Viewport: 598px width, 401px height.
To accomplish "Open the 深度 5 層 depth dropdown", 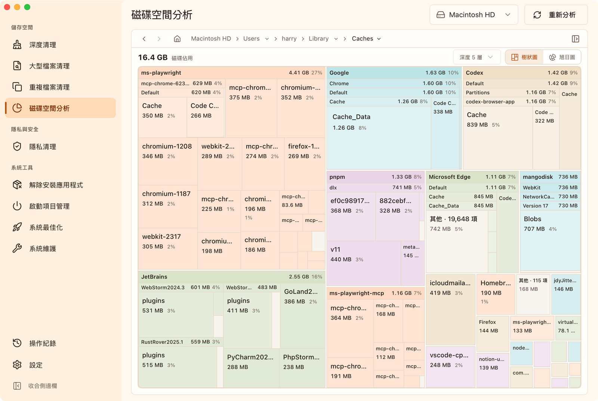I will (x=476, y=57).
